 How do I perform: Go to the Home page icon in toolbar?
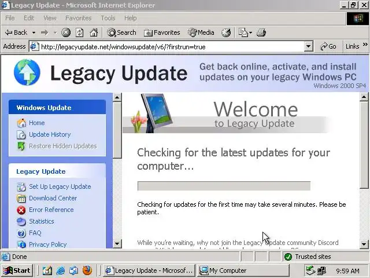[94, 32]
